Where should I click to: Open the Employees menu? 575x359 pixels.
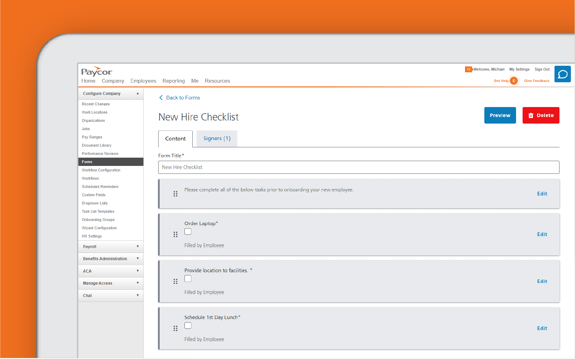tap(143, 81)
